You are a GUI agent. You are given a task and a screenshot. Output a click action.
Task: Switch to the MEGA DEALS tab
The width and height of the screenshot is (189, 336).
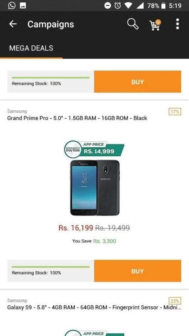click(31, 48)
